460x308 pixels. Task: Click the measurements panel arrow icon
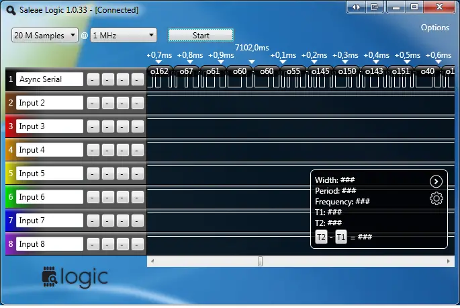[436, 182]
